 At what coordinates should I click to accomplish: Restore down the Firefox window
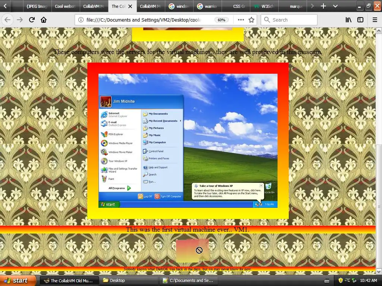[368, 6]
